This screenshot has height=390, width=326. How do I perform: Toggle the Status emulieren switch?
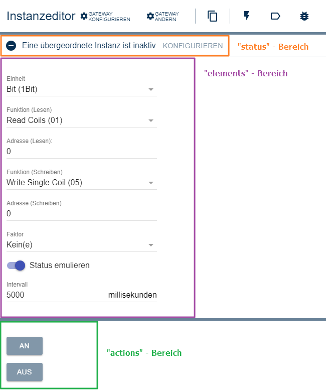pyautogui.click(x=16, y=265)
